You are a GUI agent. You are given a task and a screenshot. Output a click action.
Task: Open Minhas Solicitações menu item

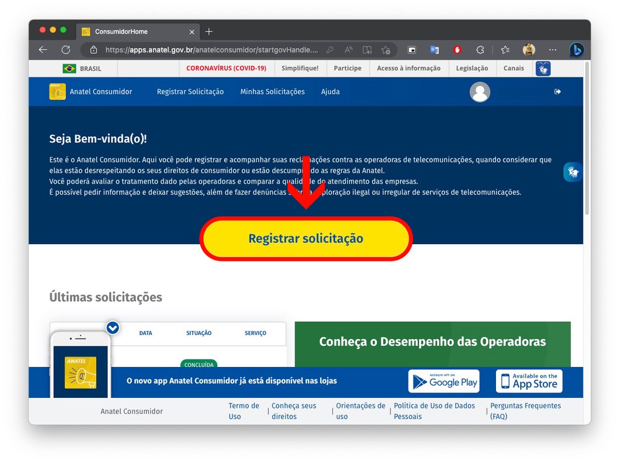272,92
